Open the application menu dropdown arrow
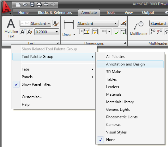Image resolution: width=168 pixels, height=147 pixels. pos(10,14)
